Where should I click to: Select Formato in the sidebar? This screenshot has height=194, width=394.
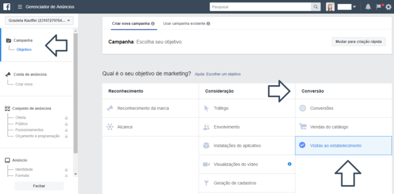tap(22, 175)
